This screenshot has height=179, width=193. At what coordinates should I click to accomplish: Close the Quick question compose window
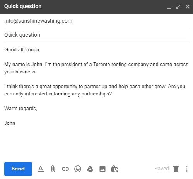(188, 7)
